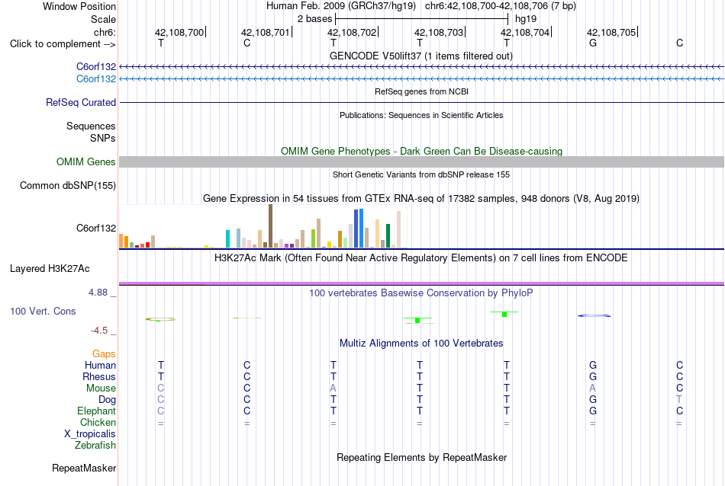Click the G base in the ruler's sequence row
Viewport: 725px width, 486px height.
click(x=593, y=43)
